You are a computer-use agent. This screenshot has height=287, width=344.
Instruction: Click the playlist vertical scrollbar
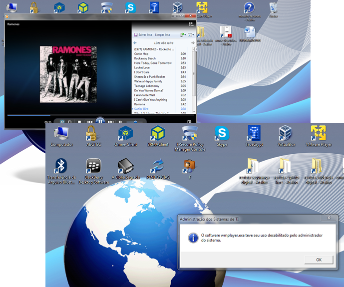(x=194, y=80)
